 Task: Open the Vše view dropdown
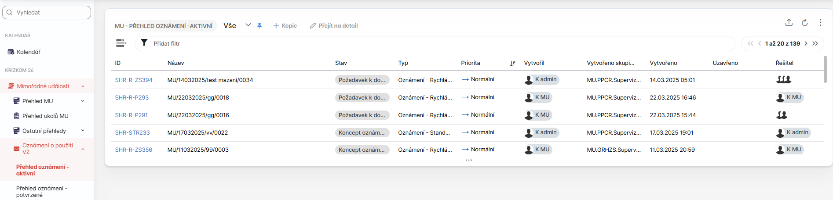(x=248, y=25)
